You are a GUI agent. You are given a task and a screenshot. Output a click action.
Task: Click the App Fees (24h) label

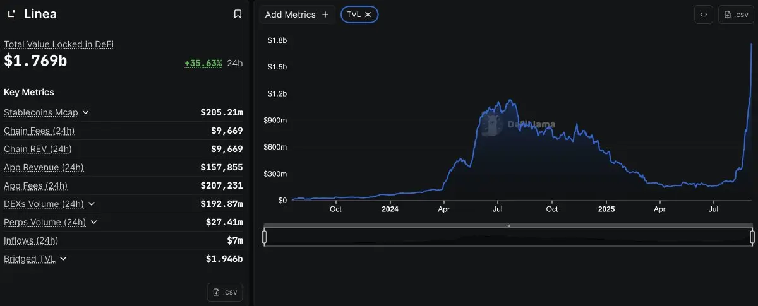click(35, 185)
